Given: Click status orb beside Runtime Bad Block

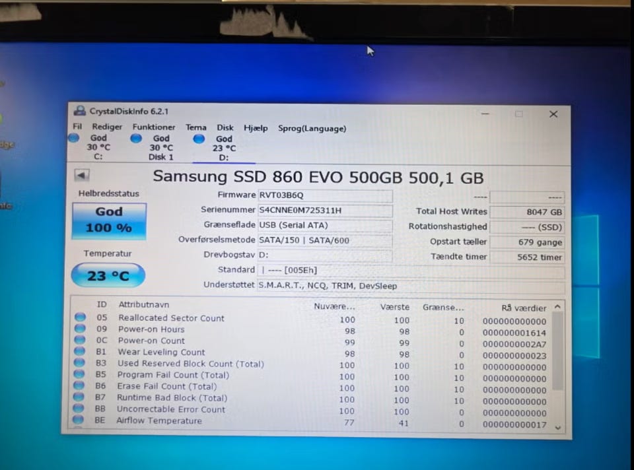Looking at the screenshot, I should pyautogui.click(x=79, y=397).
